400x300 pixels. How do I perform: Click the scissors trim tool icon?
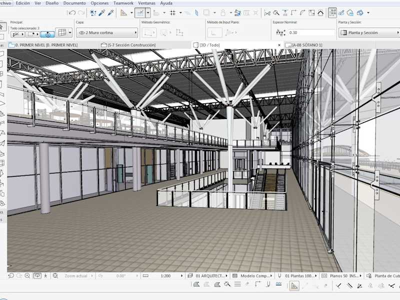[x=267, y=13]
